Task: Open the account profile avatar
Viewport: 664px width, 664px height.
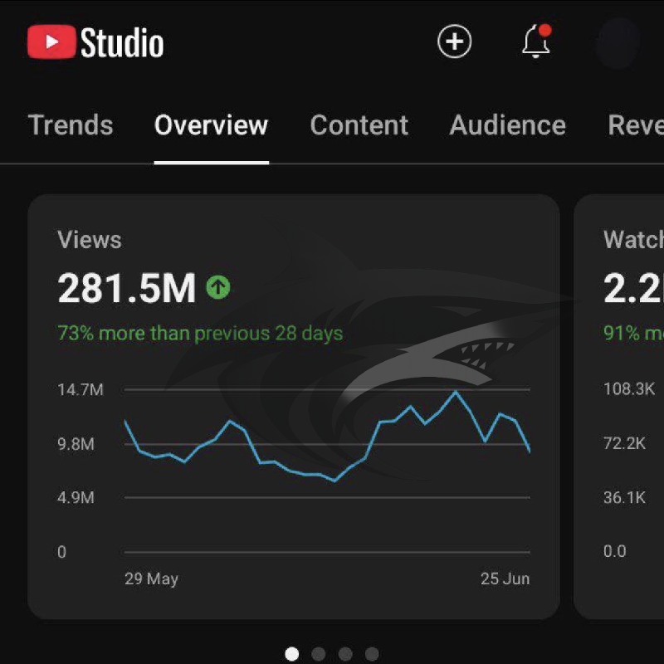Action: point(618,43)
